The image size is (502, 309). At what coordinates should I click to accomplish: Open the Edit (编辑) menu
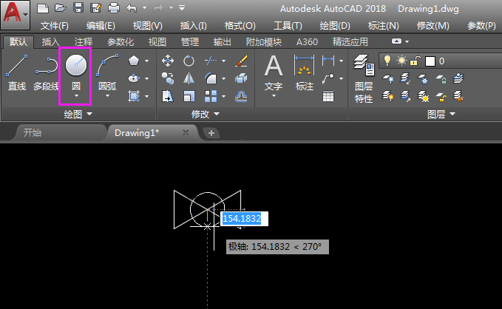tap(101, 26)
